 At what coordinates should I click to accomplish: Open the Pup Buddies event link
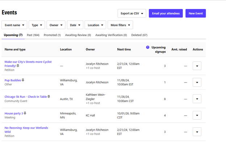[13, 80]
